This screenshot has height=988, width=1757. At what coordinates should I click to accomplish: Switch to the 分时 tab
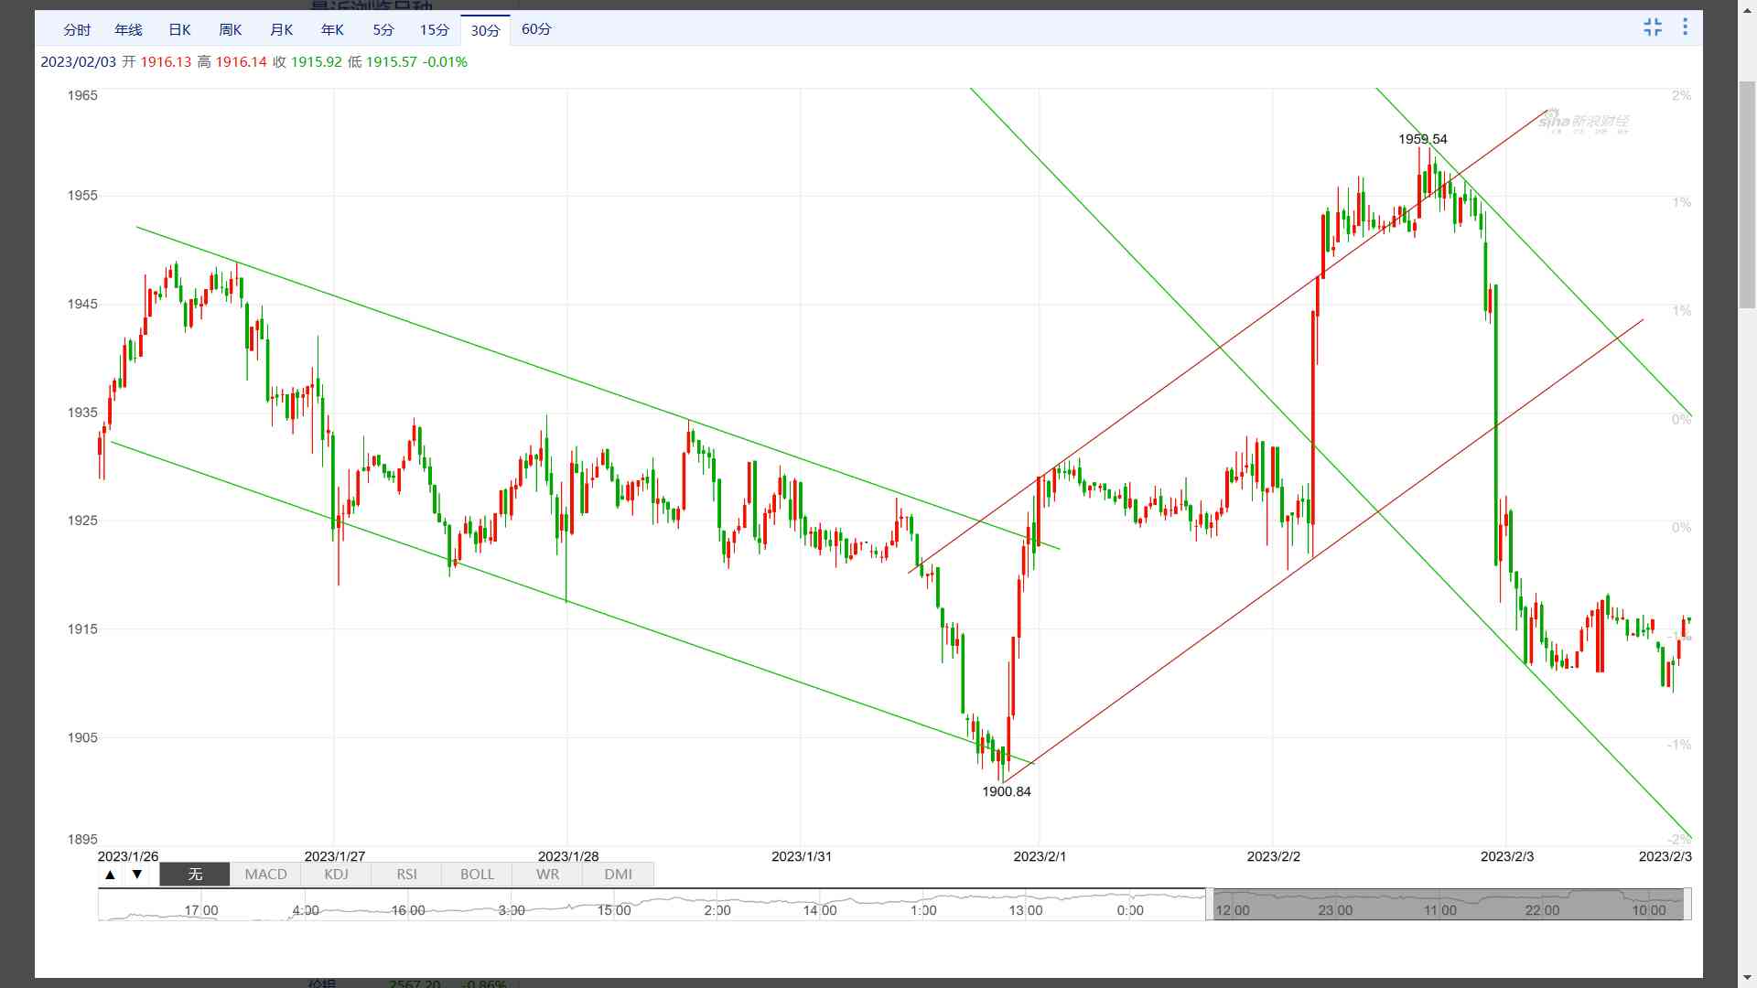(x=77, y=30)
